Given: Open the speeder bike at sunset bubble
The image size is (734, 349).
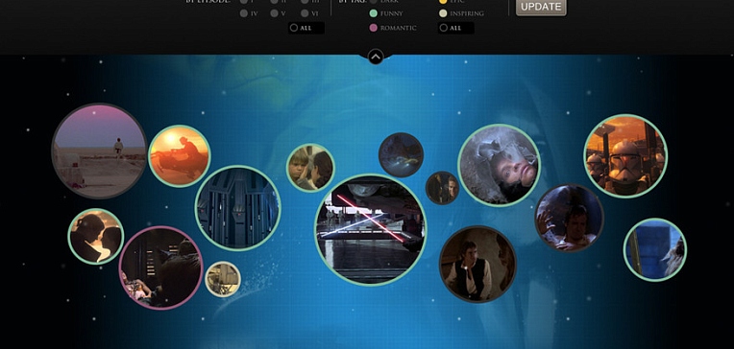Looking at the screenshot, I should 180,156.
